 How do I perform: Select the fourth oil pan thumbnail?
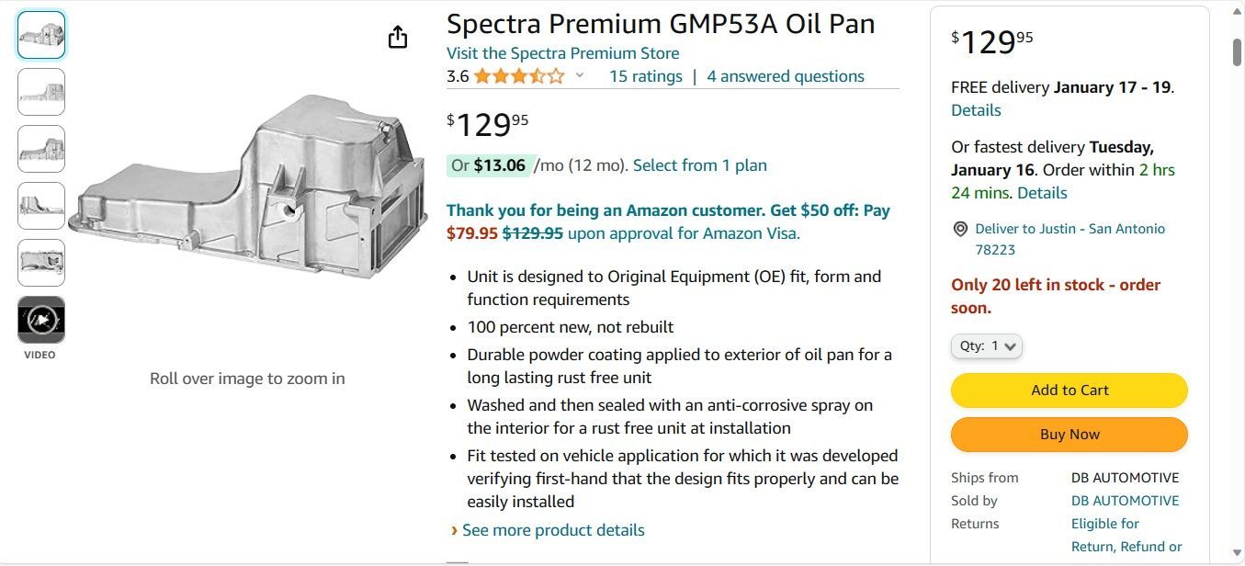click(x=41, y=206)
